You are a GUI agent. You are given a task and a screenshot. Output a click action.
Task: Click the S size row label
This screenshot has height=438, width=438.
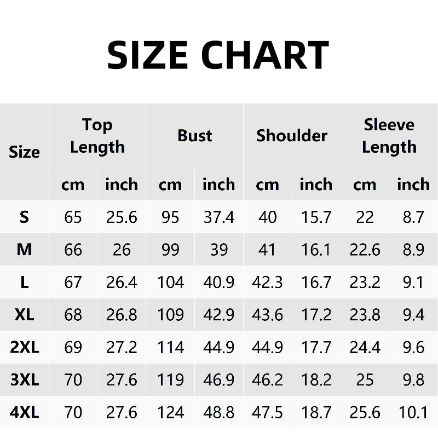(x=24, y=217)
